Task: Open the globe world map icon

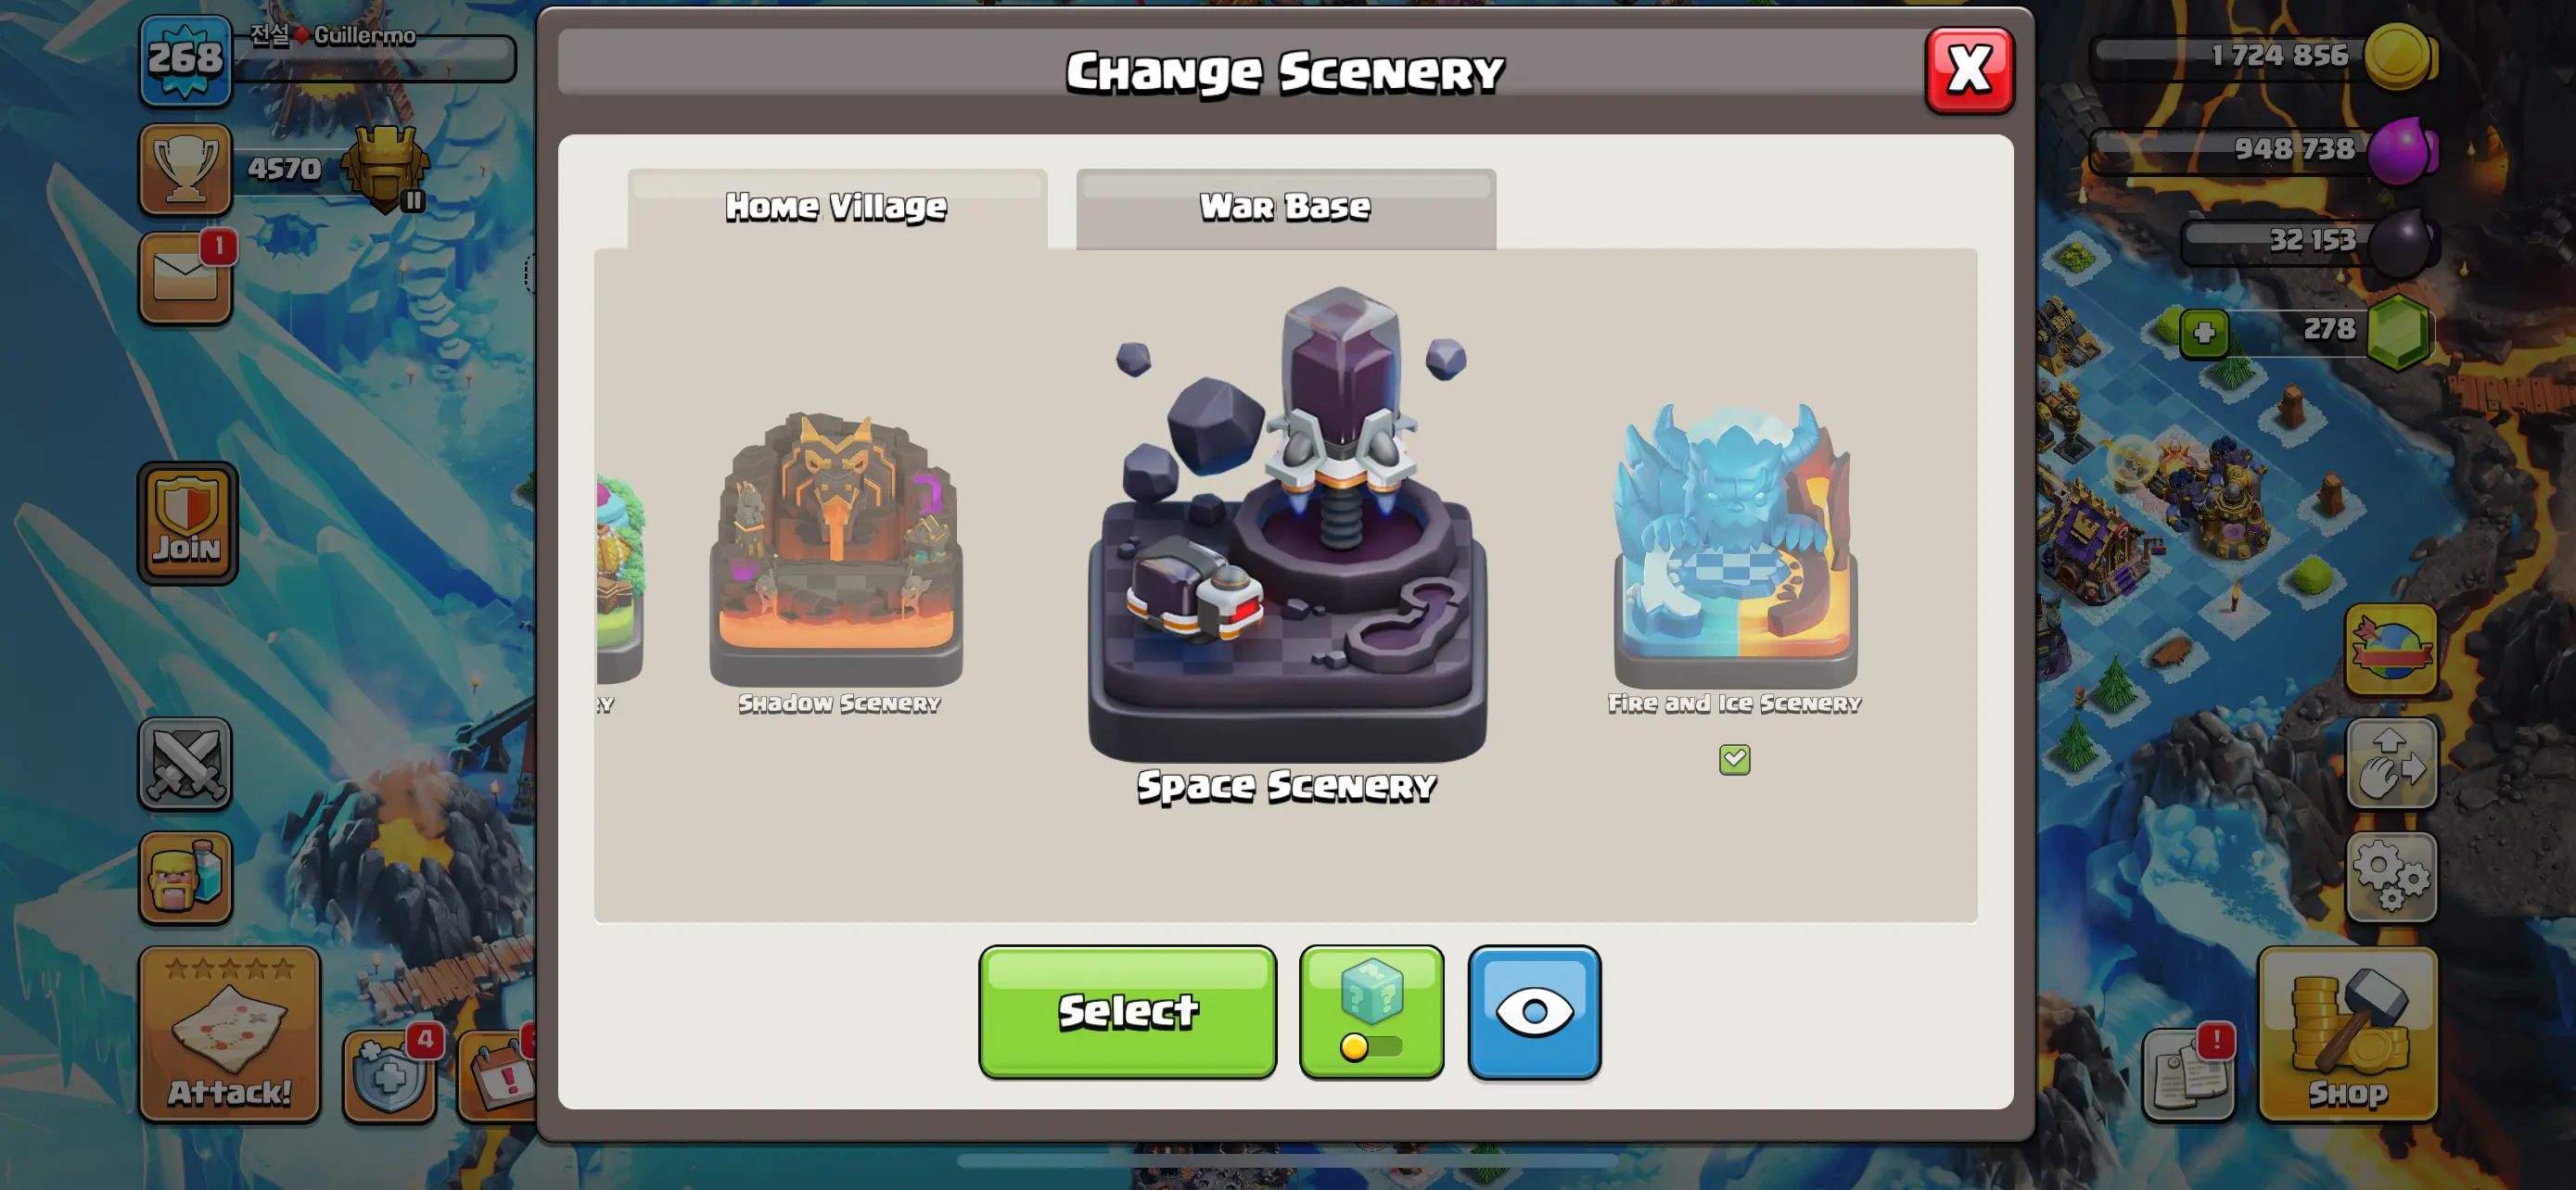Action: (2391, 650)
